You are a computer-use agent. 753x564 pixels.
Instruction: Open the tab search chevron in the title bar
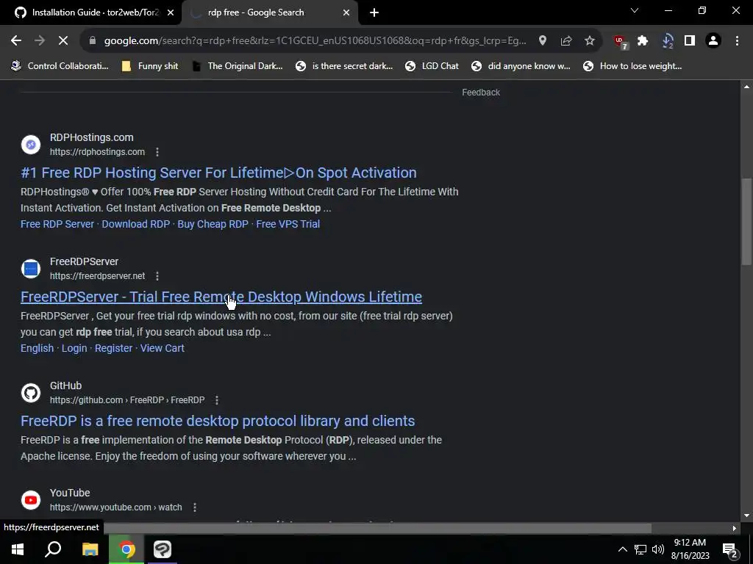tap(635, 10)
